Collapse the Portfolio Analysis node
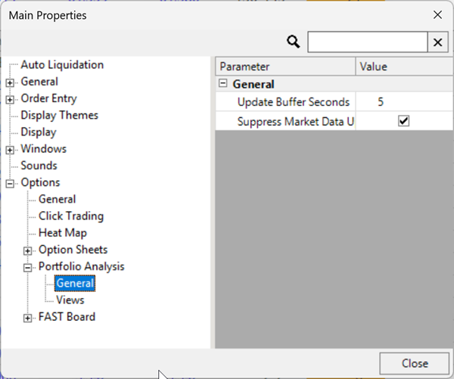The width and height of the screenshot is (454, 379). (x=28, y=267)
